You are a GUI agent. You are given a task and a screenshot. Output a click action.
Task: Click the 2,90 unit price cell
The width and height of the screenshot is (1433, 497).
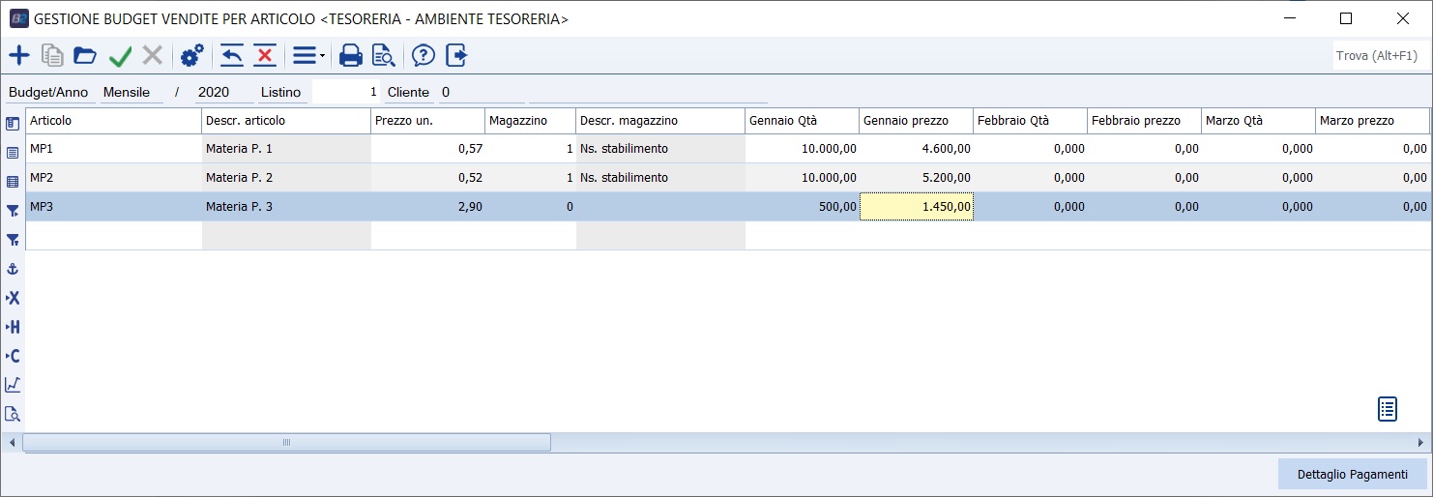[427, 207]
